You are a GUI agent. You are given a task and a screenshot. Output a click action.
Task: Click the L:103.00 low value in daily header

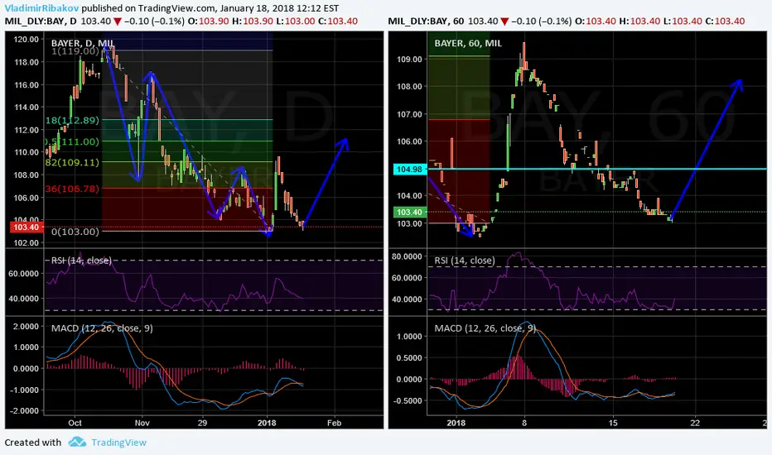[297, 22]
